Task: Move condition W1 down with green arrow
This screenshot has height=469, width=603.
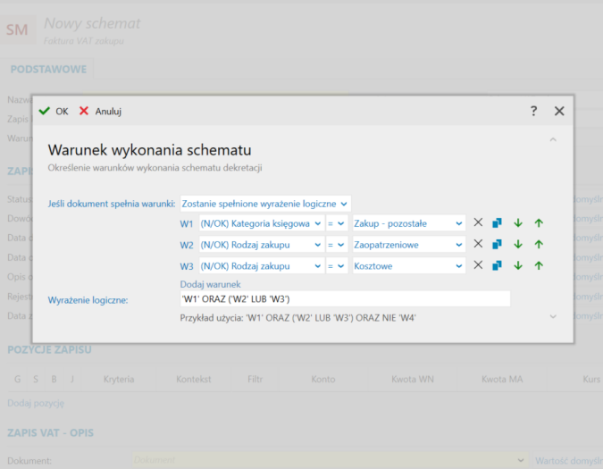Action: pos(518,222)
